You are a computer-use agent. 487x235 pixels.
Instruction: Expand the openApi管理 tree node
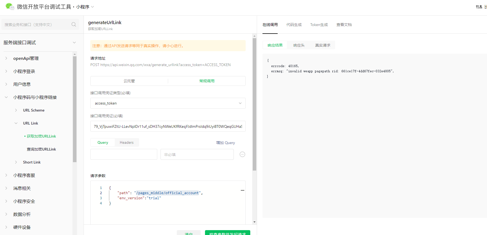click(x=6, y=58)
